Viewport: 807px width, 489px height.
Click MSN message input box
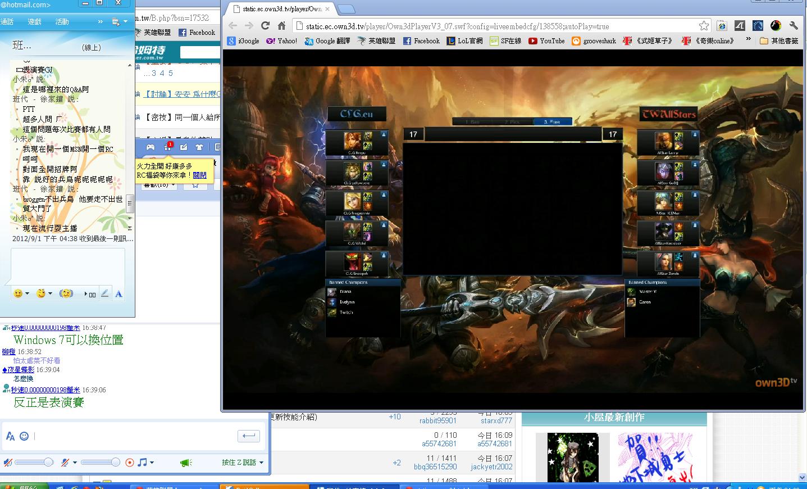67,266
